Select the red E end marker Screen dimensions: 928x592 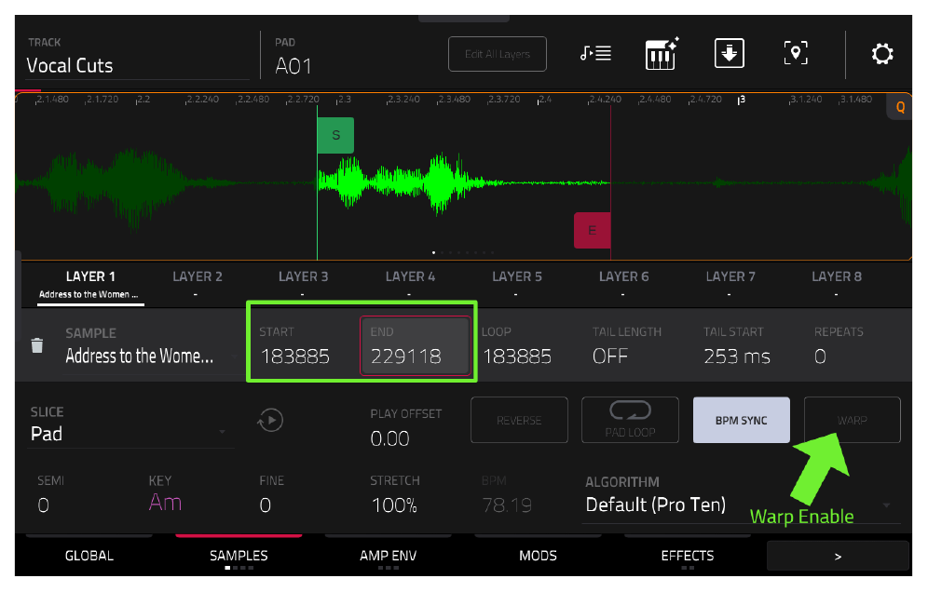pyautogui.click(x=592, y=230)
